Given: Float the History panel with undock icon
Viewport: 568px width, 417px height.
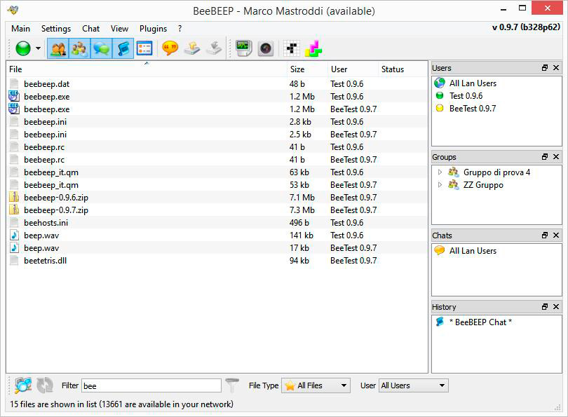Looking at the screenshot, I should [x=544, y=306].
